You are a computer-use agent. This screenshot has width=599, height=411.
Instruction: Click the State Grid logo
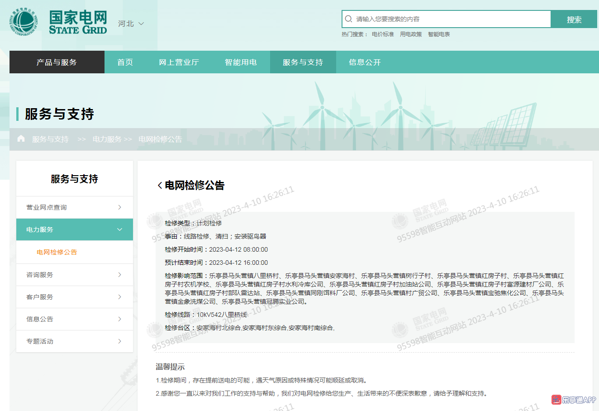[59, 23]
